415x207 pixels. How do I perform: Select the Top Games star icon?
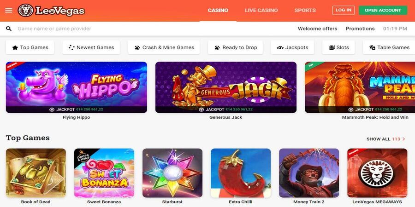15,47
